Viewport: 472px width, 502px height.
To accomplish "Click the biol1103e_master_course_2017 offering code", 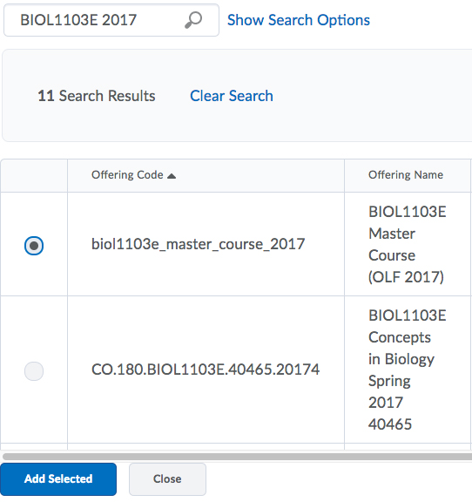I will (198, 244).
